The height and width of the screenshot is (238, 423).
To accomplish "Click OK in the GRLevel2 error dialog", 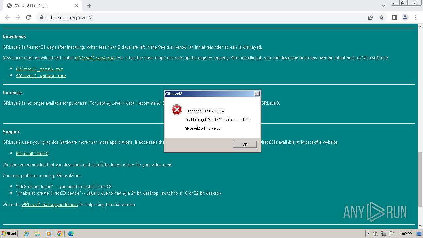I will [245, 144].
